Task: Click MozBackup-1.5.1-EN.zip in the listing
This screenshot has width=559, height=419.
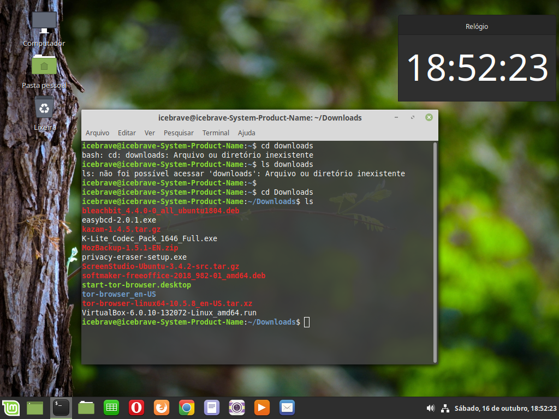Action: (130, 248)
